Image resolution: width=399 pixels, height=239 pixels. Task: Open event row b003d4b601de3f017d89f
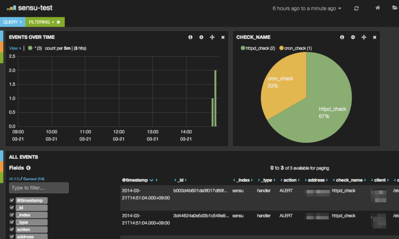click(259, 198)
